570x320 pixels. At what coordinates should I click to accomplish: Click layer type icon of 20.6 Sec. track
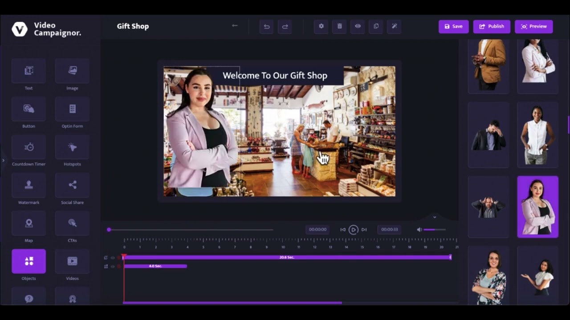(x=106, y=258)
